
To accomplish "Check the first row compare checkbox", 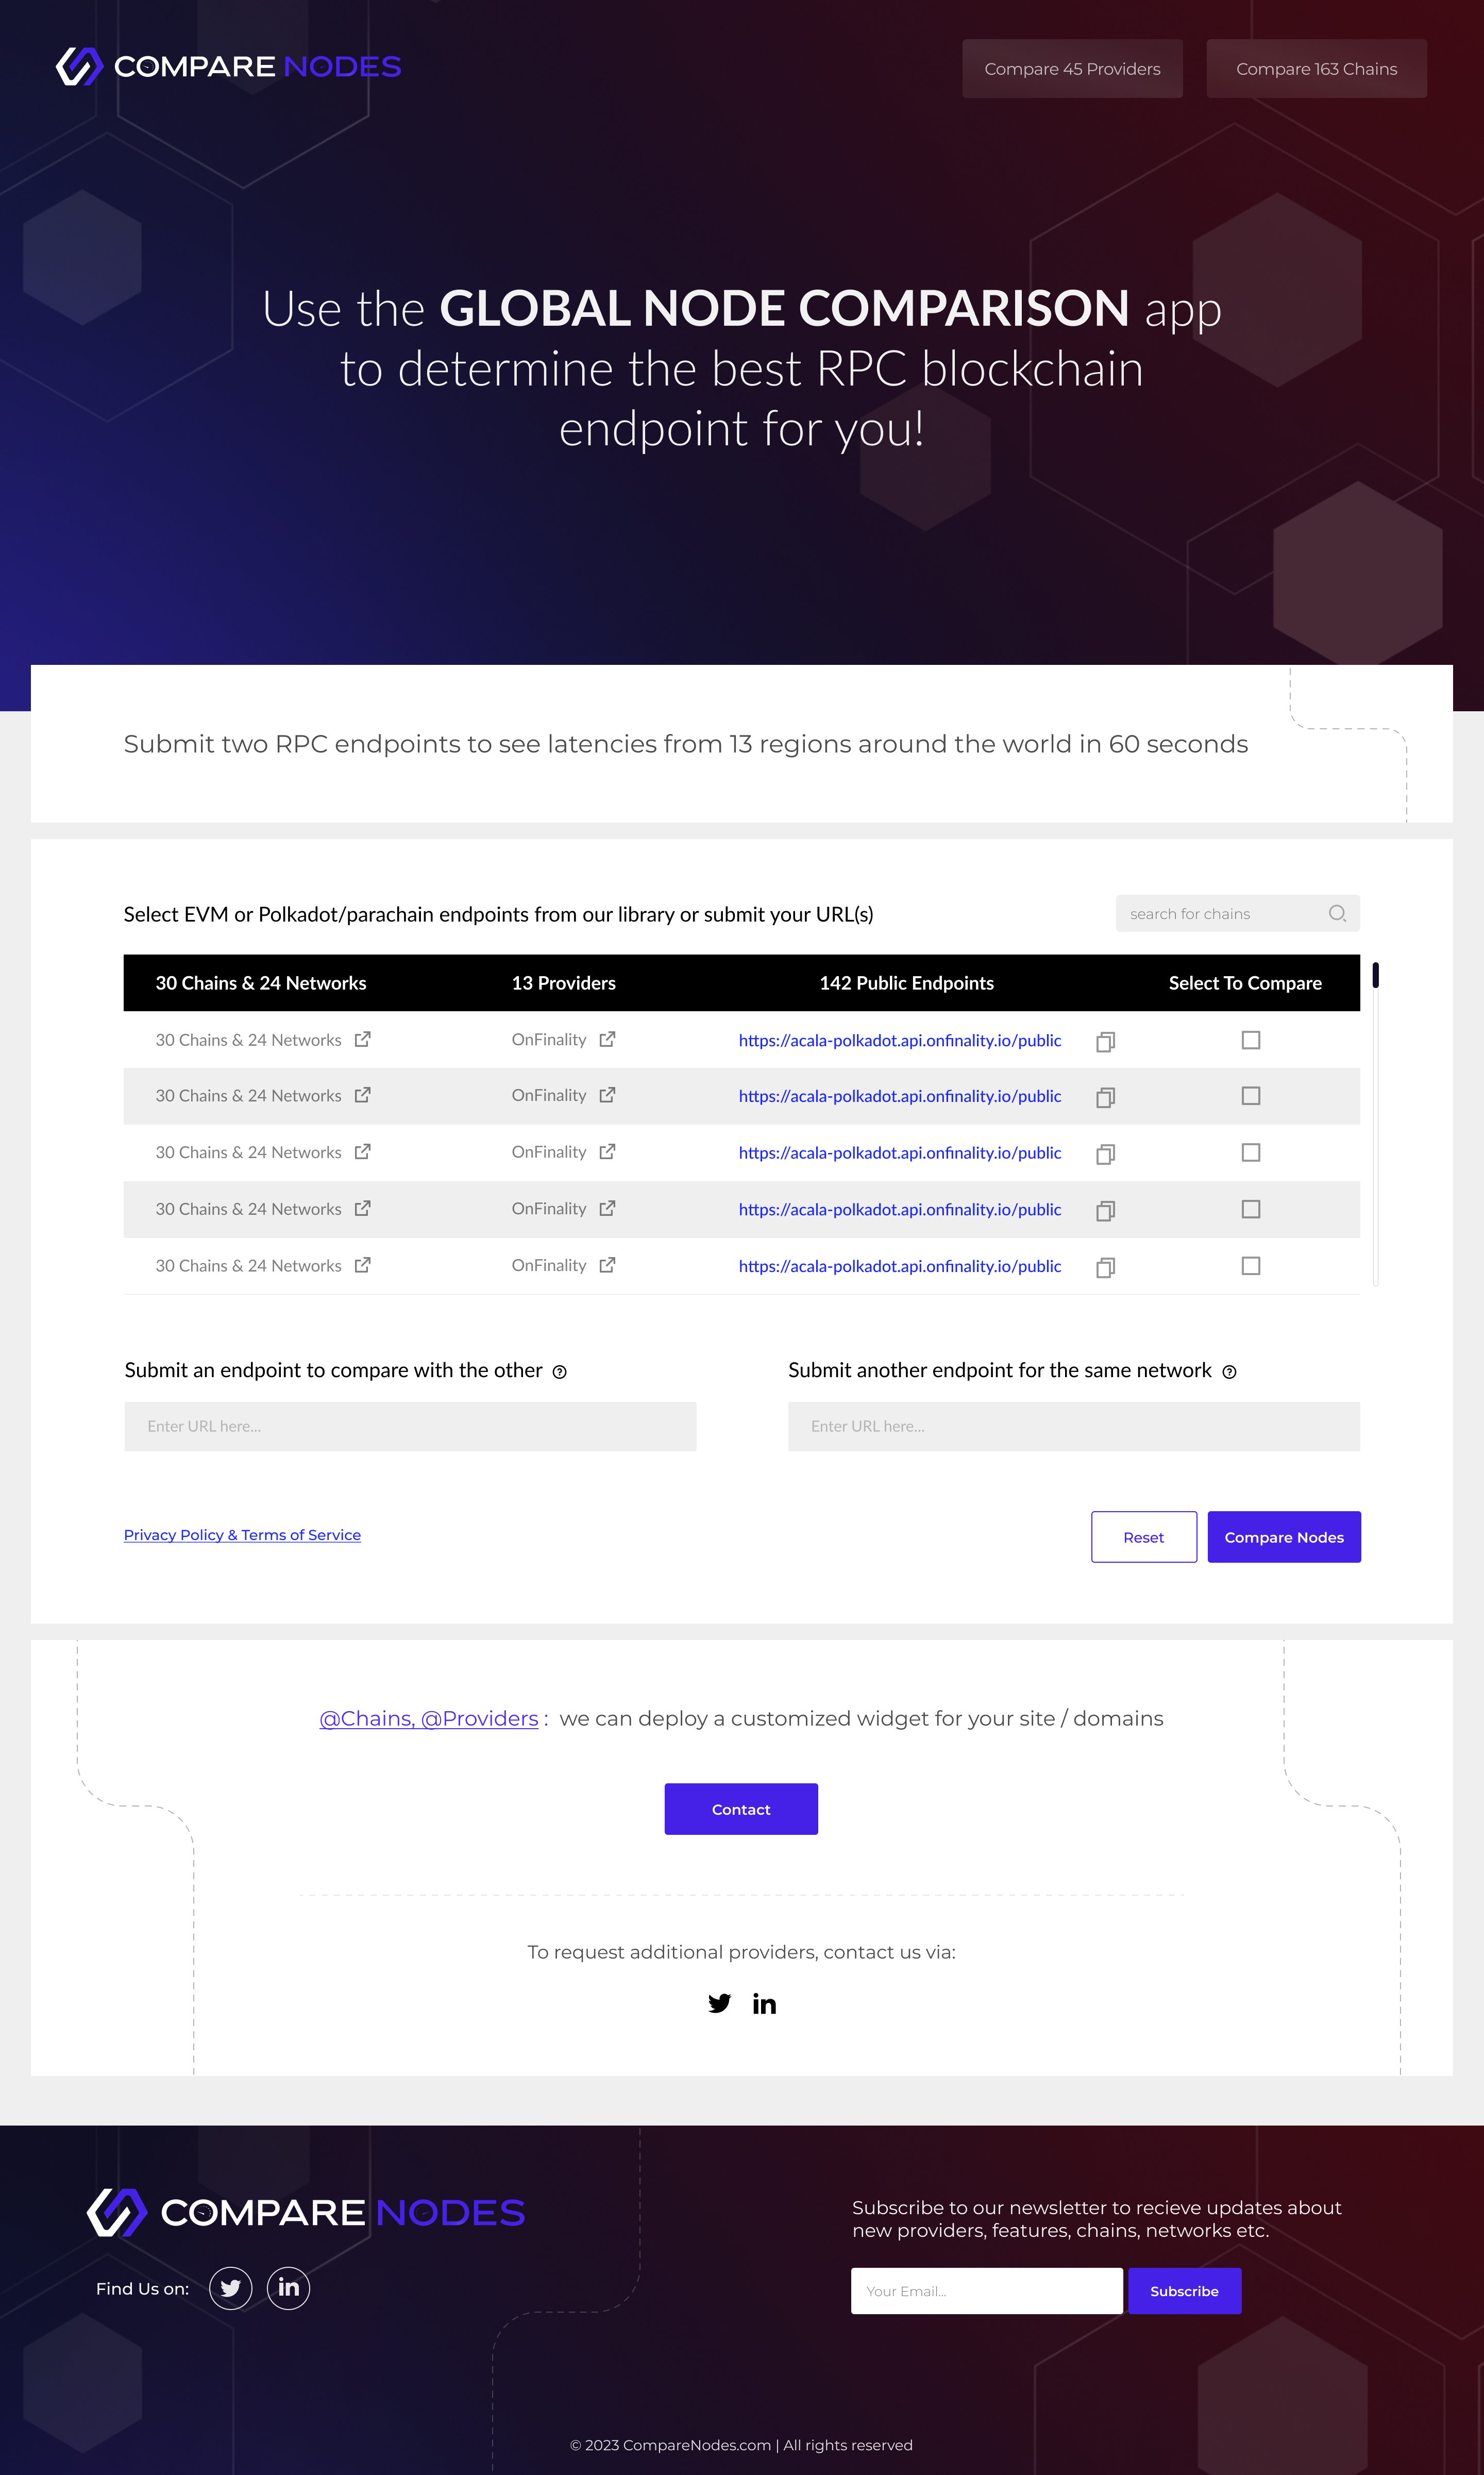I will click(1250, 1040).
